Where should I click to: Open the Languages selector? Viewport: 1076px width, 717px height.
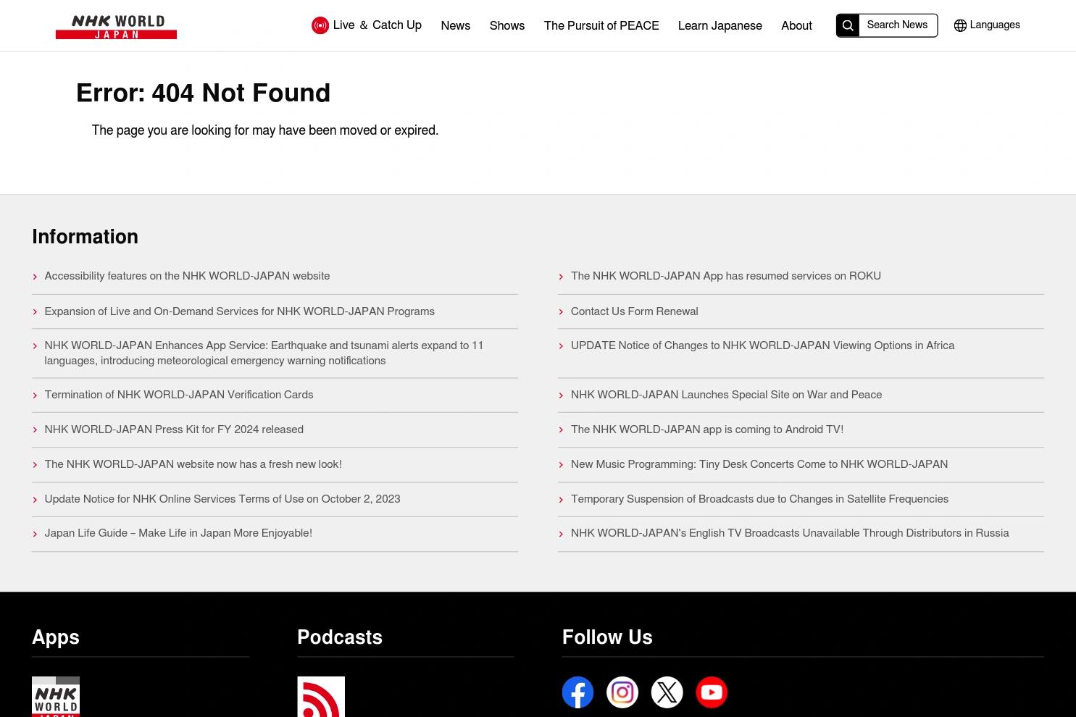tap(987, 25)
